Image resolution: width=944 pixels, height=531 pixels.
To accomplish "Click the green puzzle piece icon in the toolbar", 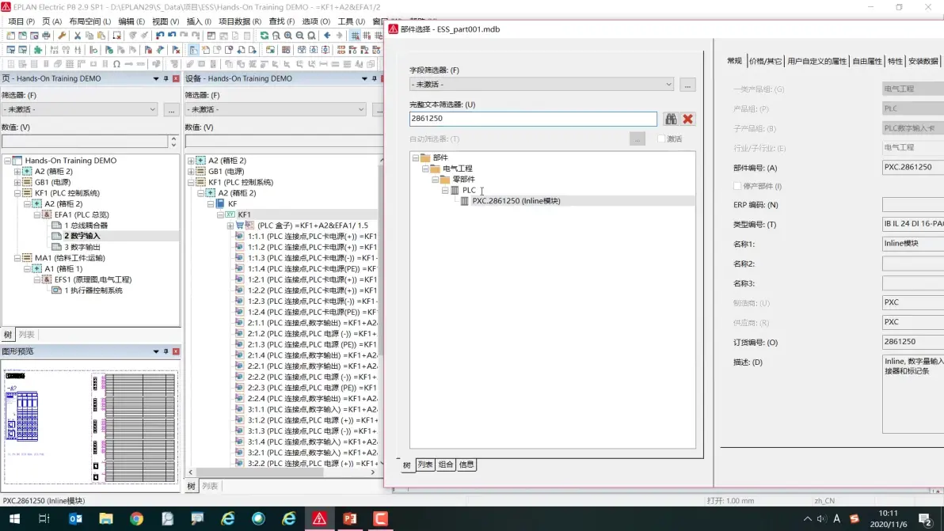I will tap(38, 50).
